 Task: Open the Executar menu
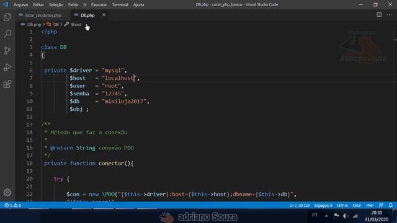click(x=99, y=4)
